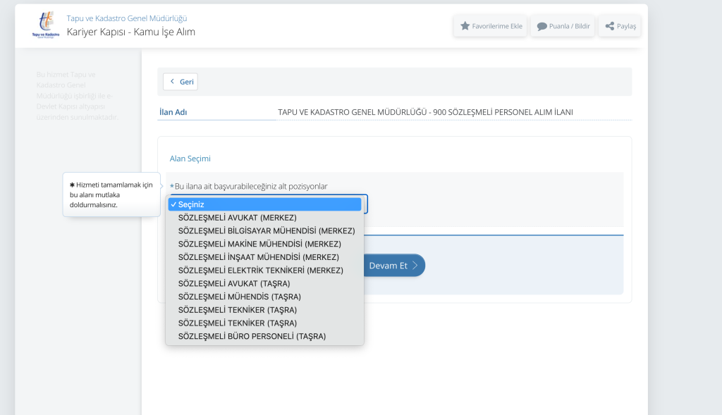Click the Tapu ve Kadastro logo
Viewport: 722px width, 415px height.
46,25
